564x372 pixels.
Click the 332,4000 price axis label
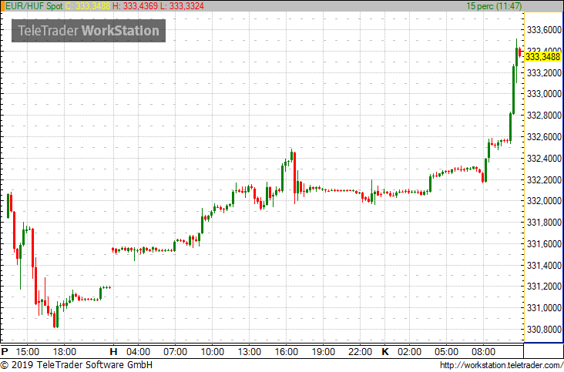click(x=544, y=159)
